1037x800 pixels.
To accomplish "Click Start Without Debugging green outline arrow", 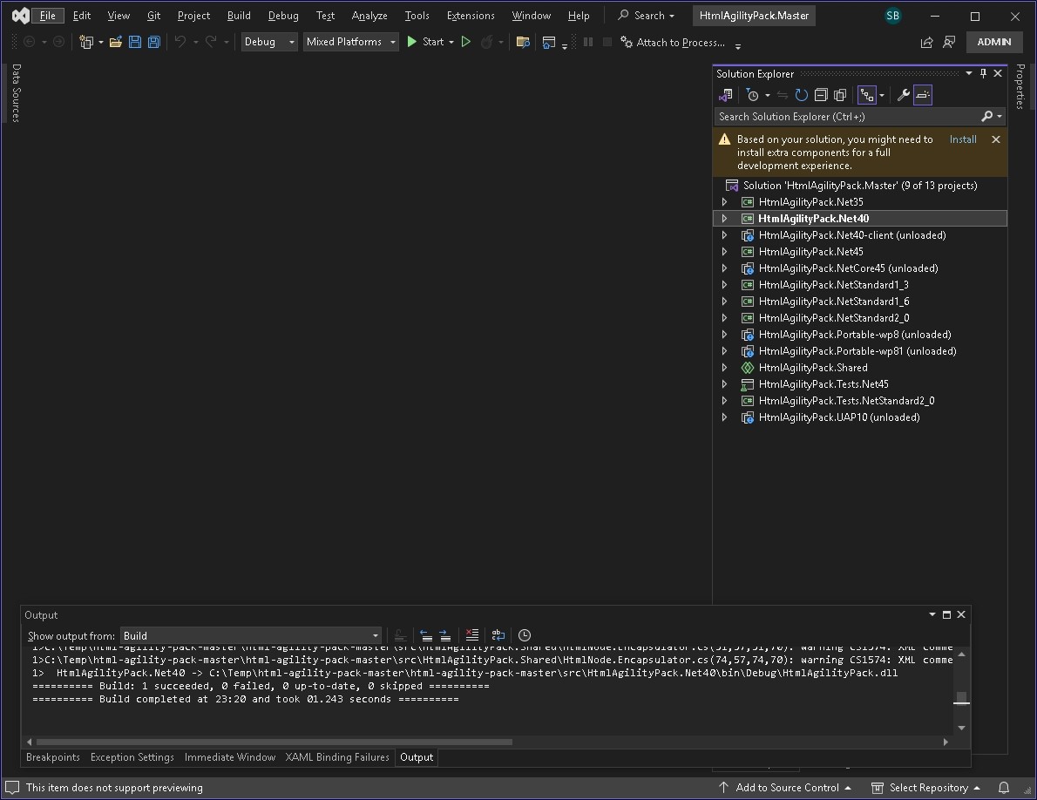I will pyautogui.click(x=466, y=42).
